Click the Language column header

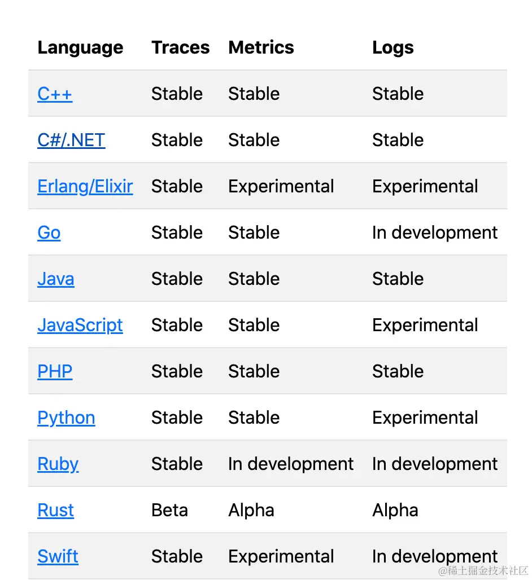(x=80, y=48)
